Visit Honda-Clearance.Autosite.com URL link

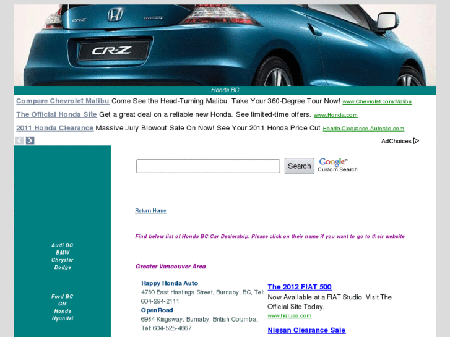(363, 129)
